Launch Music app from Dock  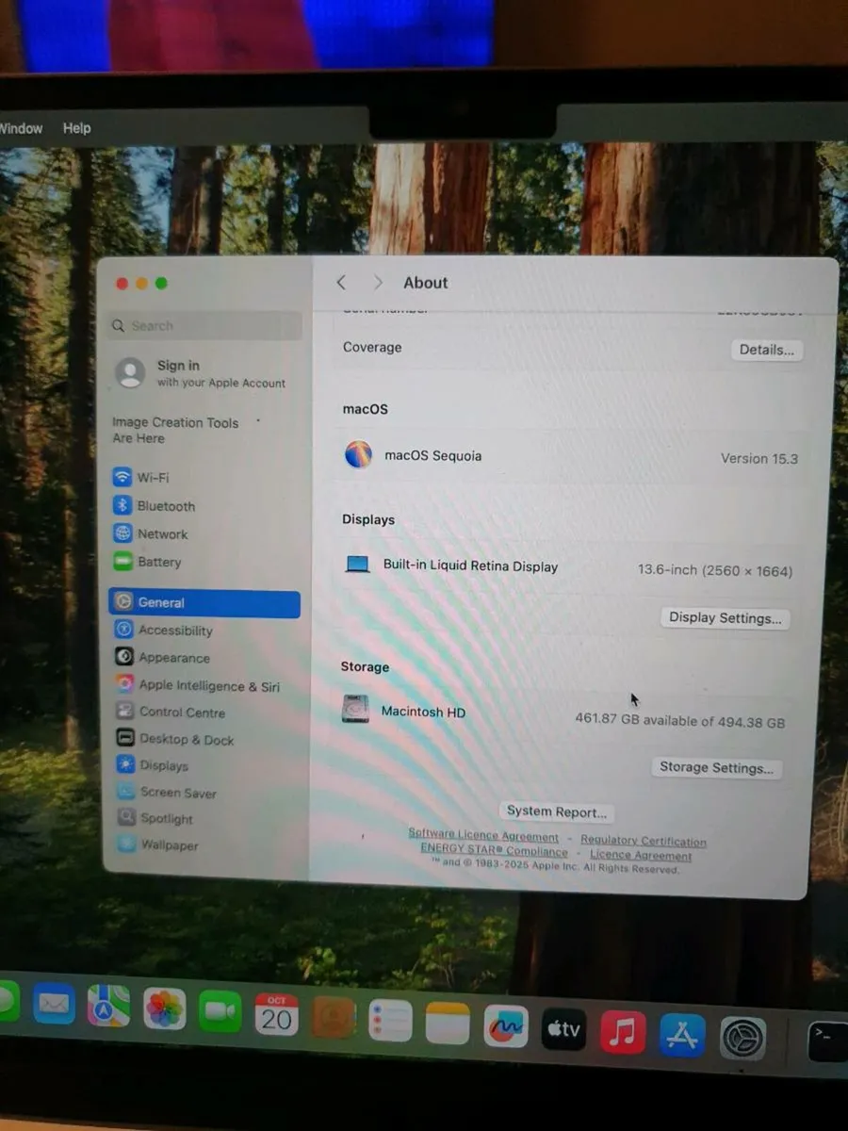pos(622,1033)
